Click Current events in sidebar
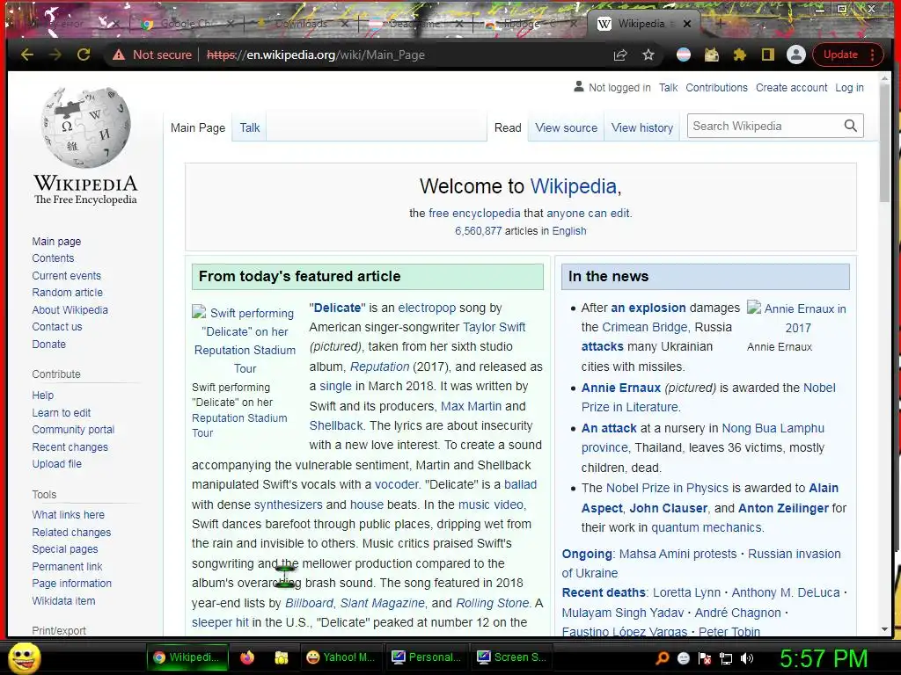Screen dimensions: 901x675 coord(66,275)
